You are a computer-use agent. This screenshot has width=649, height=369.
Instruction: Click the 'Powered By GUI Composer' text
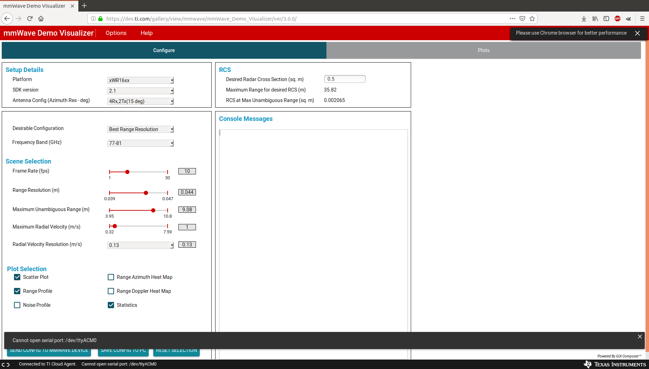tap(620, 356)
